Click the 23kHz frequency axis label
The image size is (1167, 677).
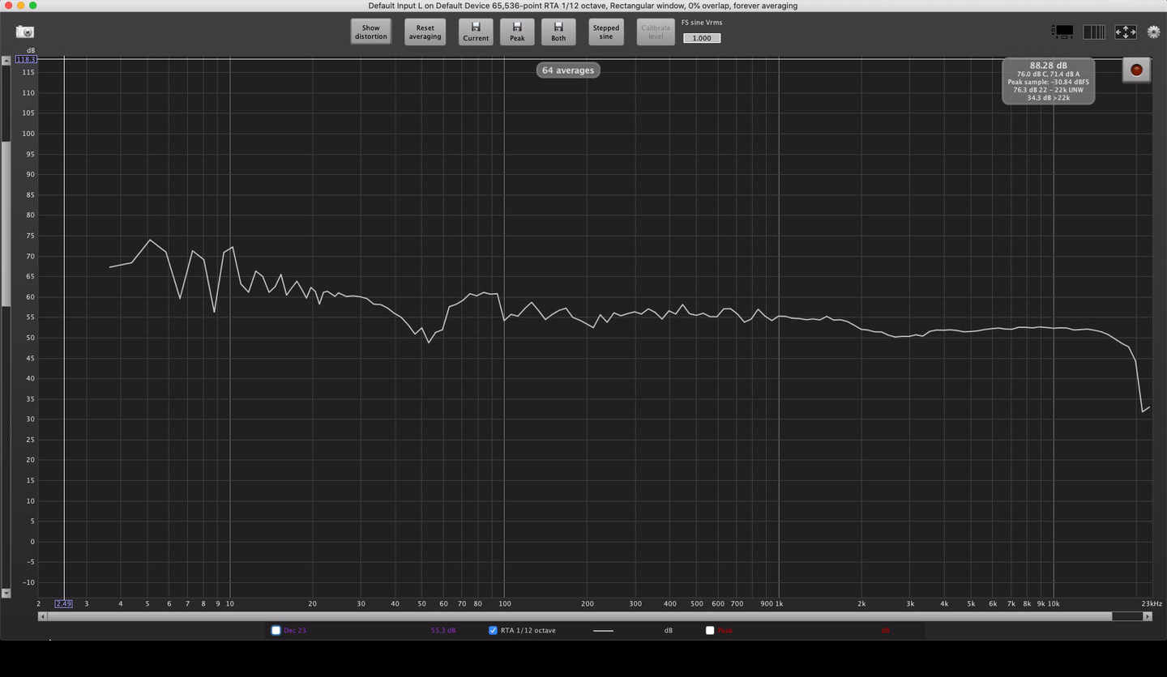pos(1152,603)
